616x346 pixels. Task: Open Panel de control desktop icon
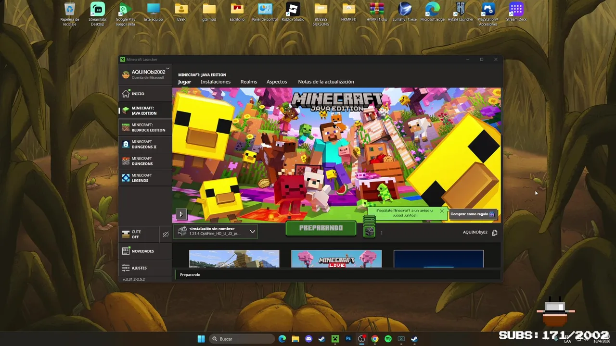(265, 12)
